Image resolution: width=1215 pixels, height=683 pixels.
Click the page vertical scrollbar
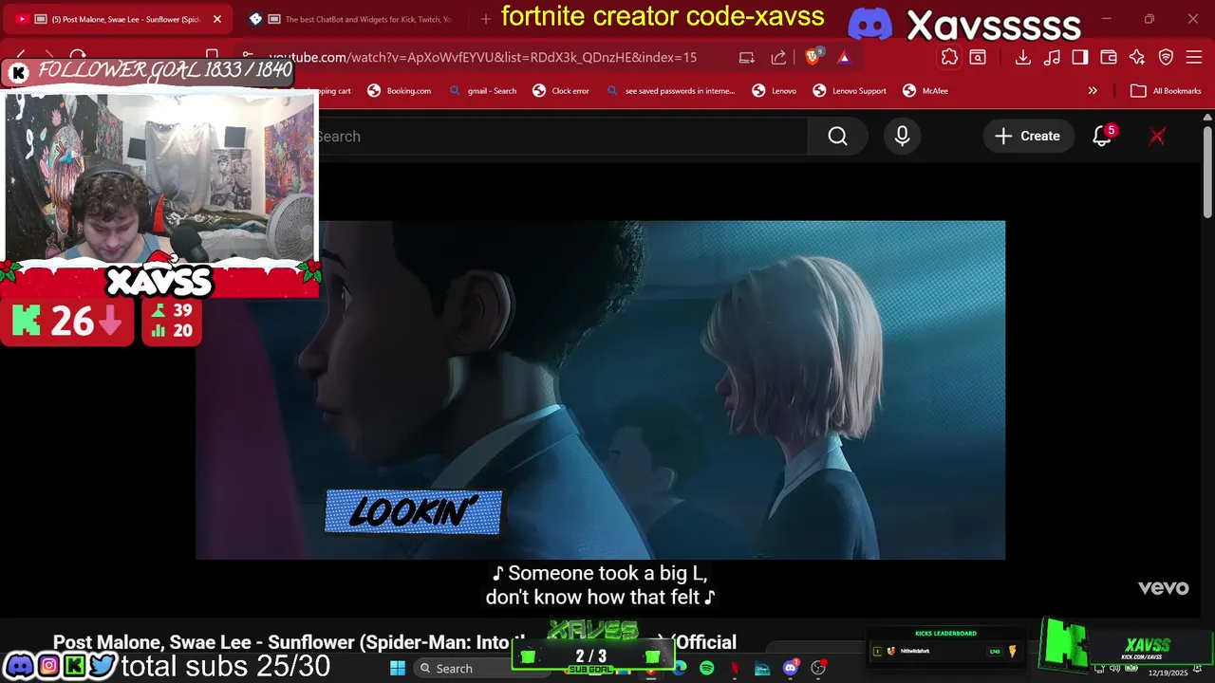tap(1207, 171)
